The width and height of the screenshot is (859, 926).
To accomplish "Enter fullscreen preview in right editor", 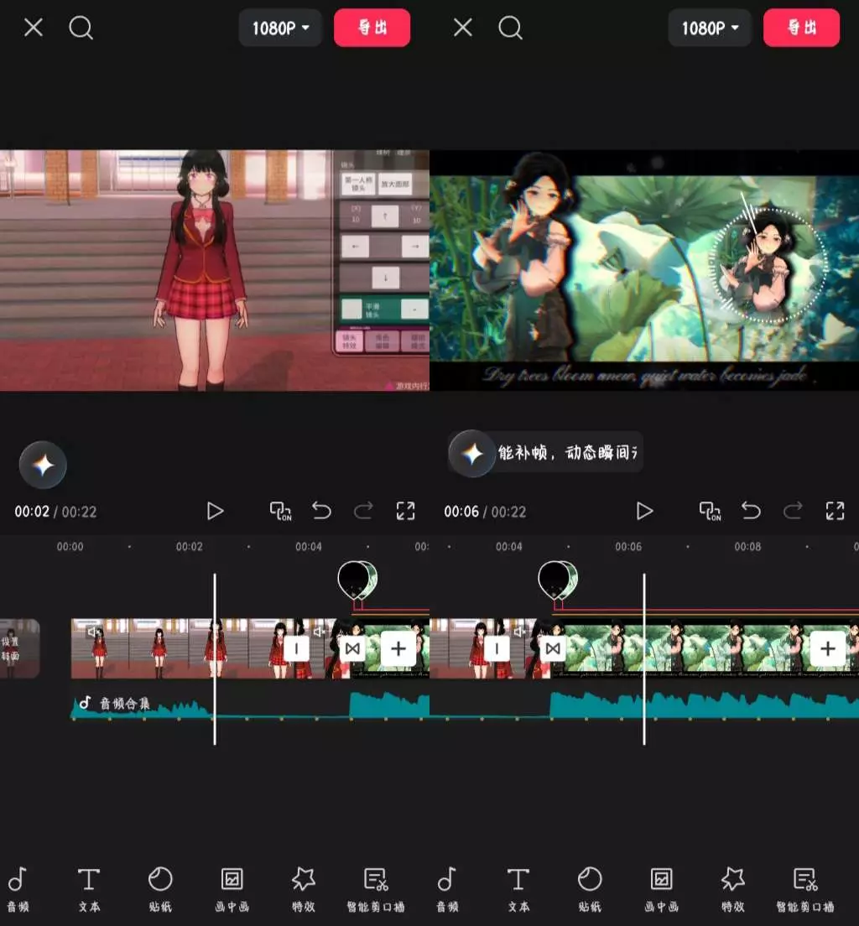I will (x=836, y=511).
